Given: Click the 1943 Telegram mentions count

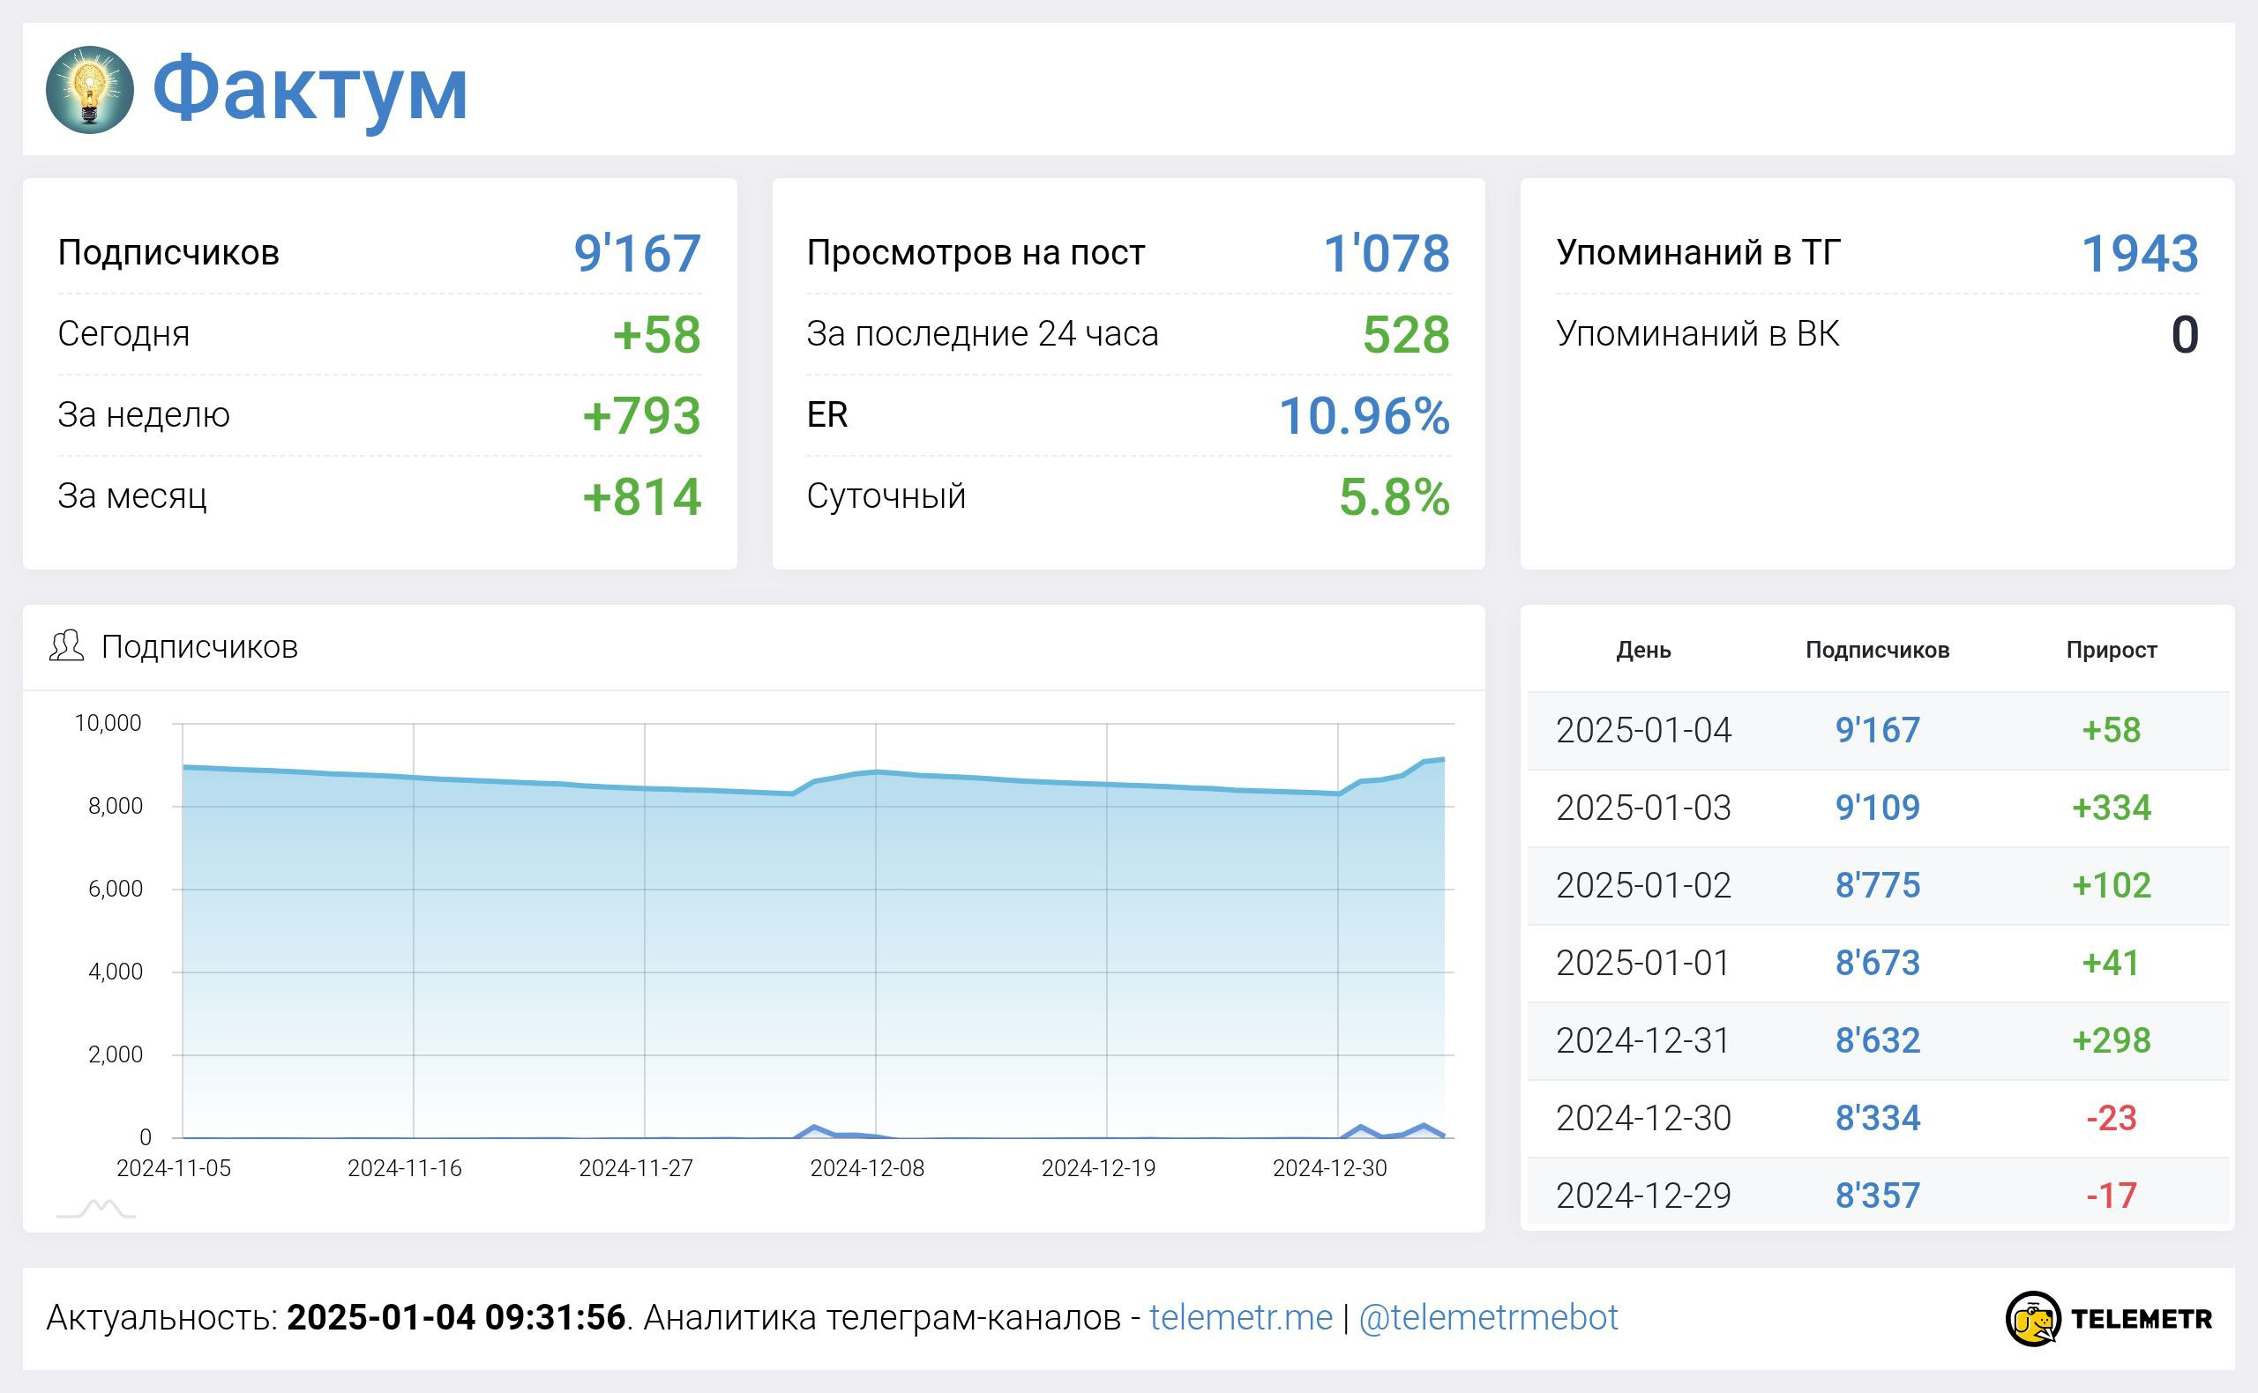Looking at the screenshot, I should pos(2139,253).
